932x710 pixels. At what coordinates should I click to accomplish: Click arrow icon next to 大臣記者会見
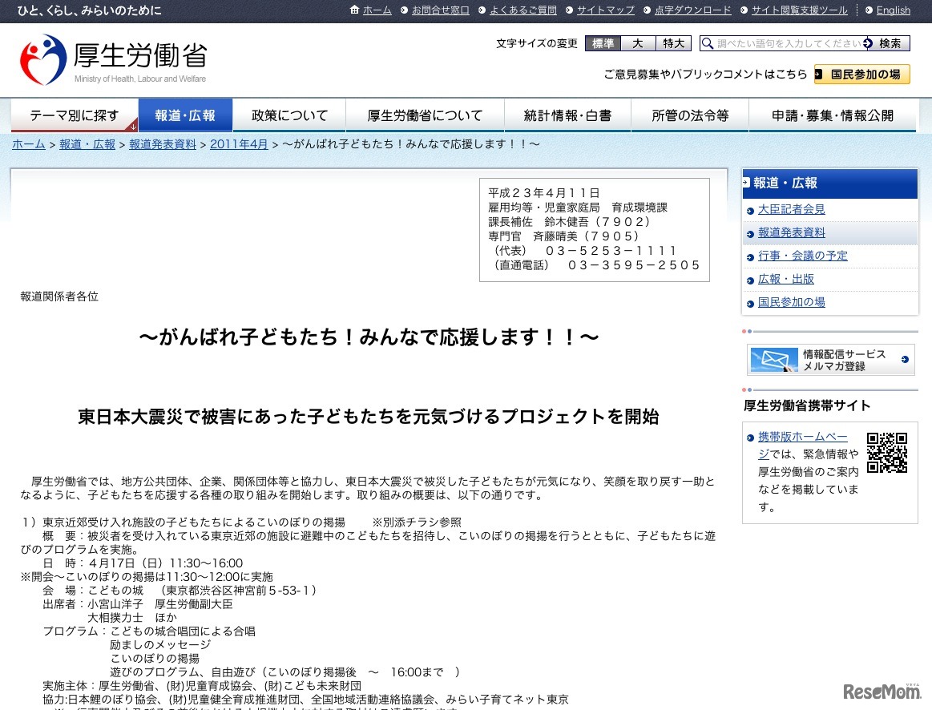point(750,210)
